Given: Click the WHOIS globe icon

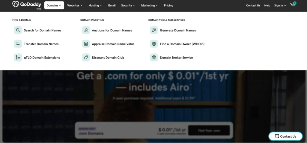Looking at the screenshot, I should pyautogui.click(x=154, y=44).
